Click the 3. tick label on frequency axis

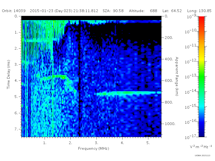(x=96, y=143)
